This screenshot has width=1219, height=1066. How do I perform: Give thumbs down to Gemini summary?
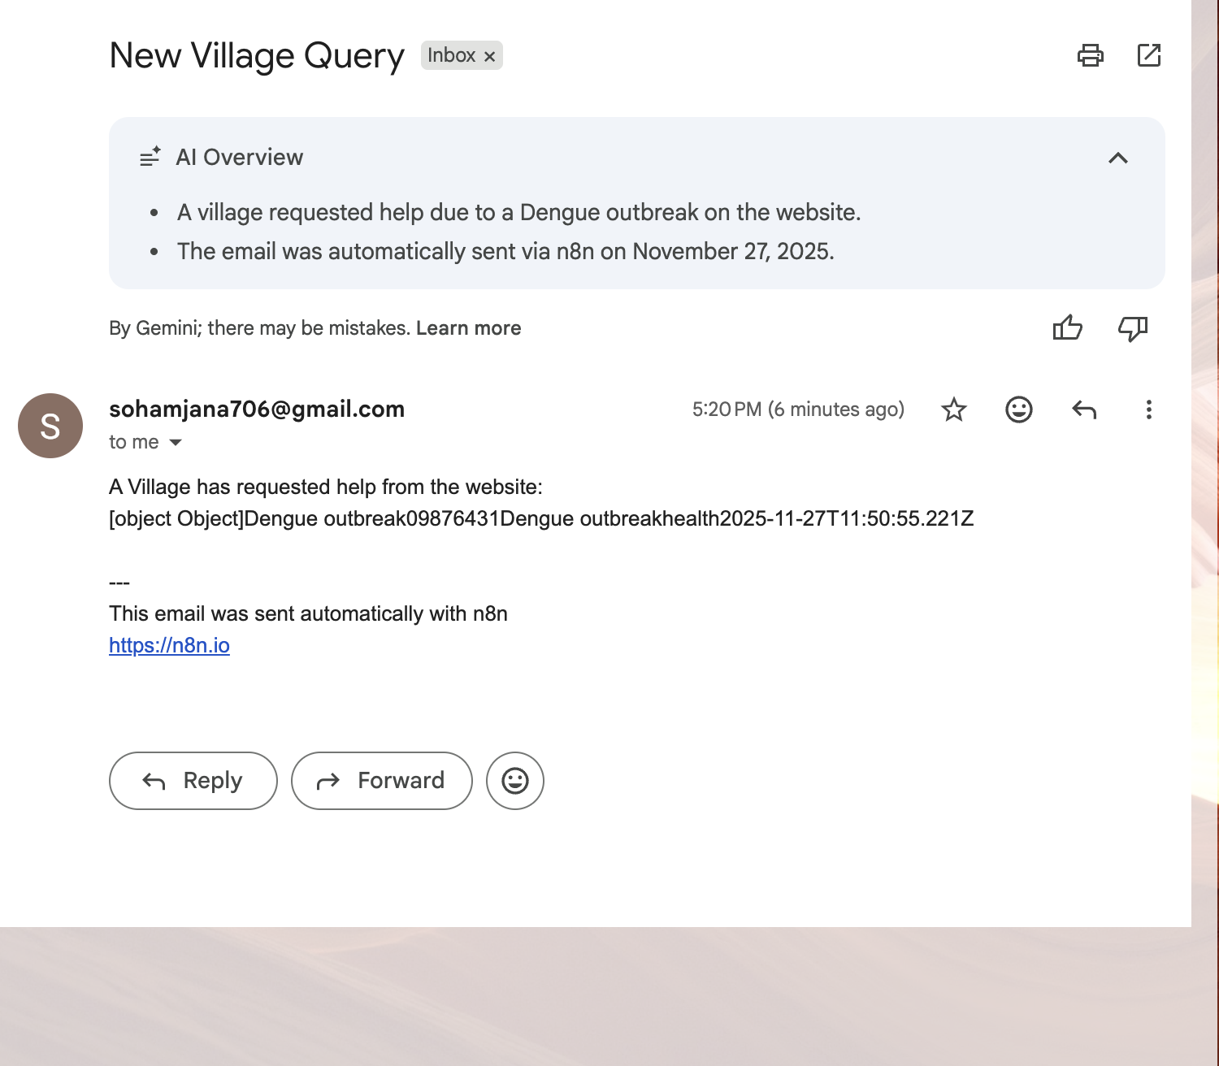pos(1132,328)
